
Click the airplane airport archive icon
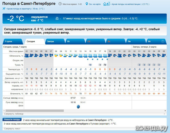coord(4,8)
